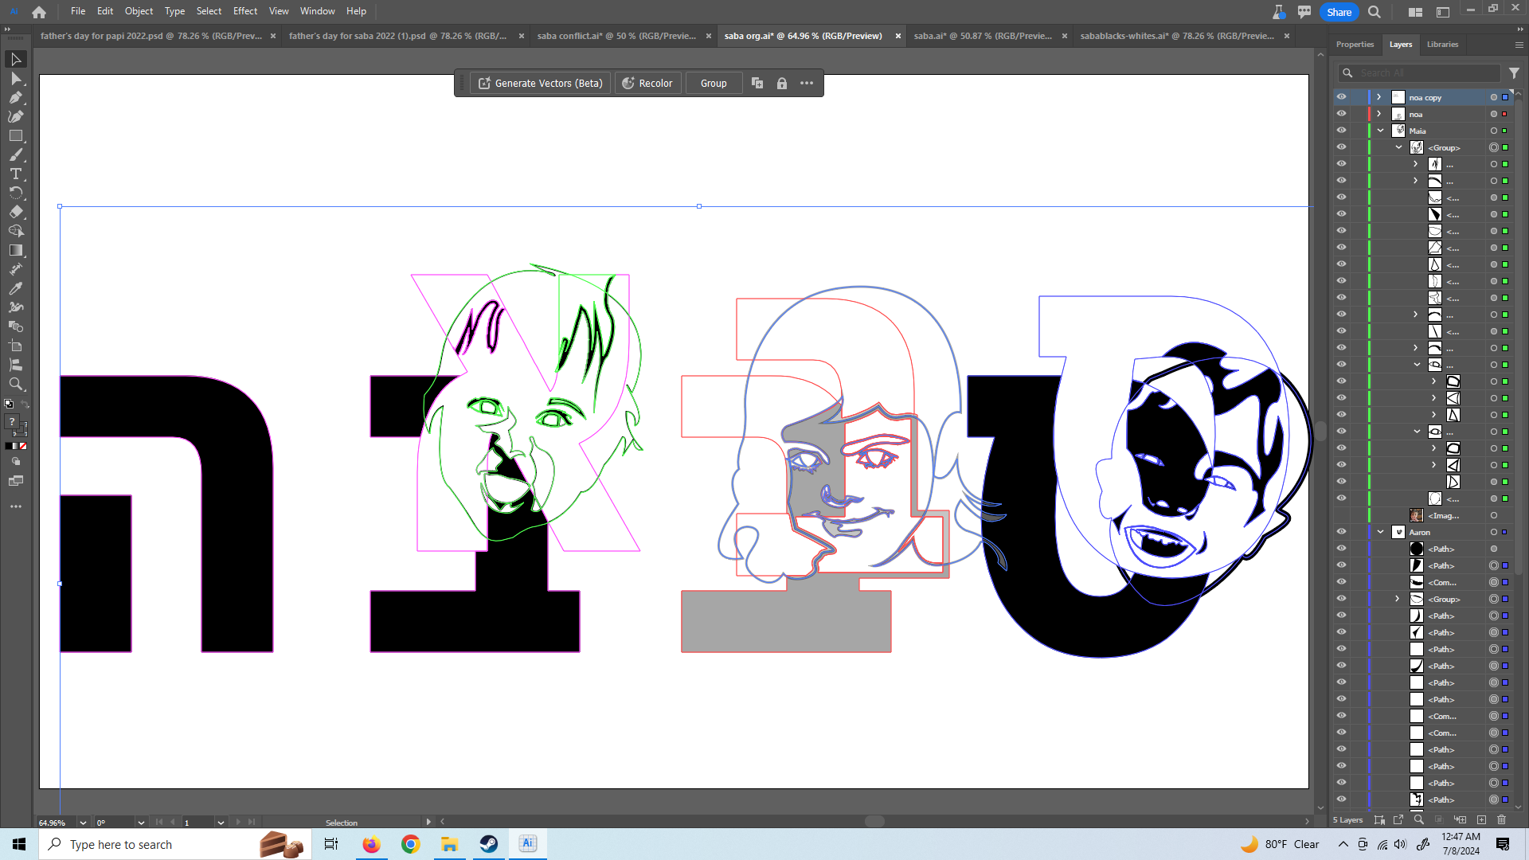Image resolution: width=1529 pixels, height=860 pixels.
Task: Open Arrange Documents icon
Action: [1415, 12]
